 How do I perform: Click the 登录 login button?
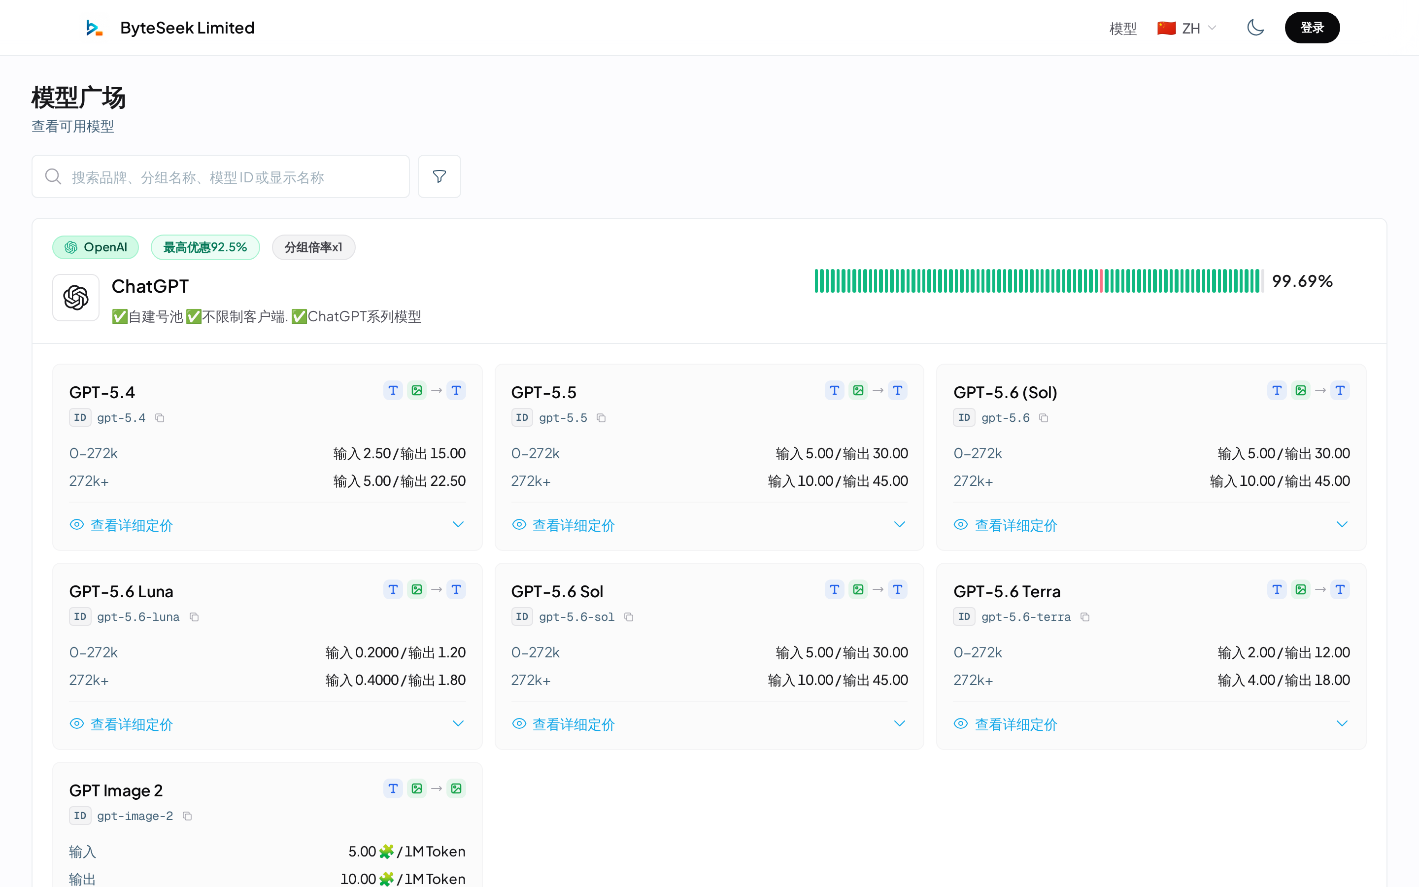(x=1312, y=28)
